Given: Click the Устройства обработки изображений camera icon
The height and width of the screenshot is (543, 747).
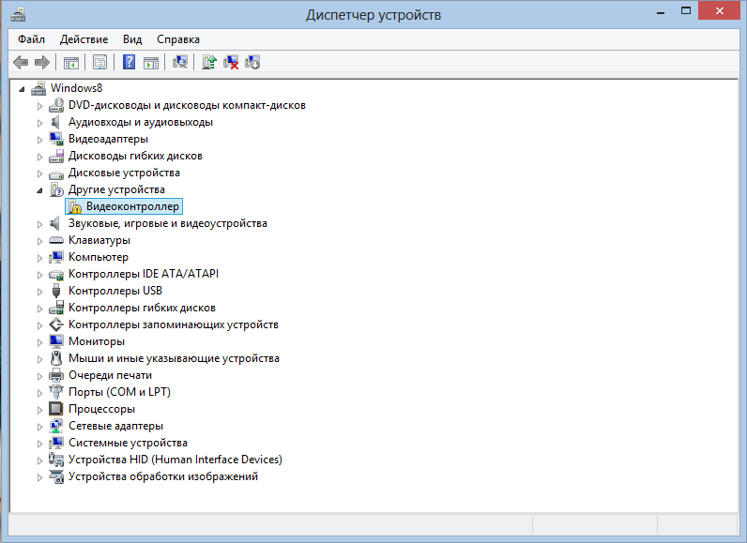Looking at the screenshot, I should 56,476.
